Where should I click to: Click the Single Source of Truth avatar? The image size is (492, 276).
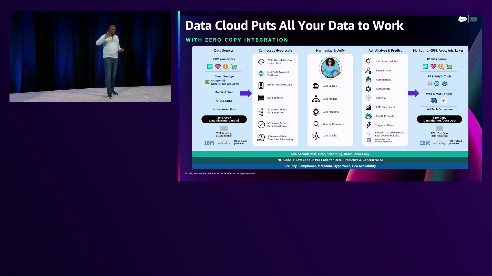330,68
